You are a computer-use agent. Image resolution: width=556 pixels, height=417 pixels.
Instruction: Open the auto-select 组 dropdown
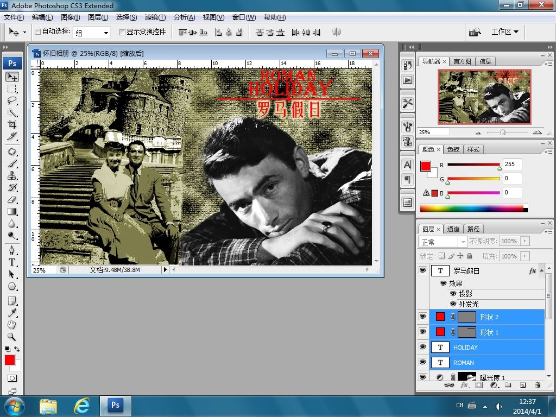click(x=91, y=33)
